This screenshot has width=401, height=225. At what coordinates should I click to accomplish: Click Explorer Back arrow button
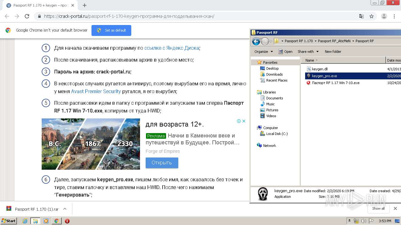pyautogui.click(x=256, y=41)
